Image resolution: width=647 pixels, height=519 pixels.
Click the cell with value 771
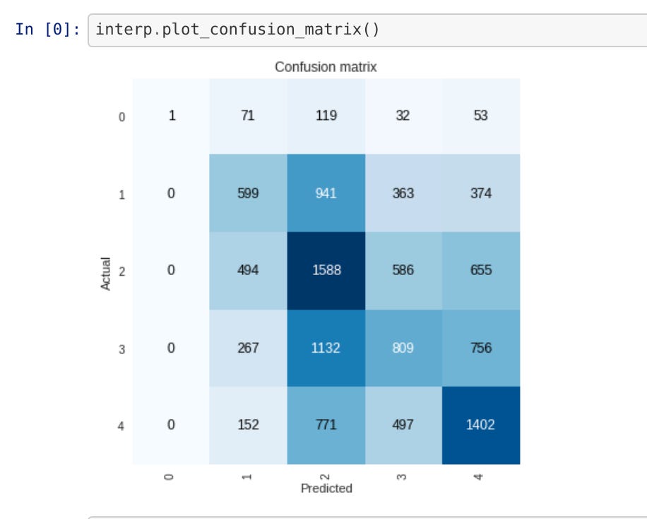pos(326,425)
